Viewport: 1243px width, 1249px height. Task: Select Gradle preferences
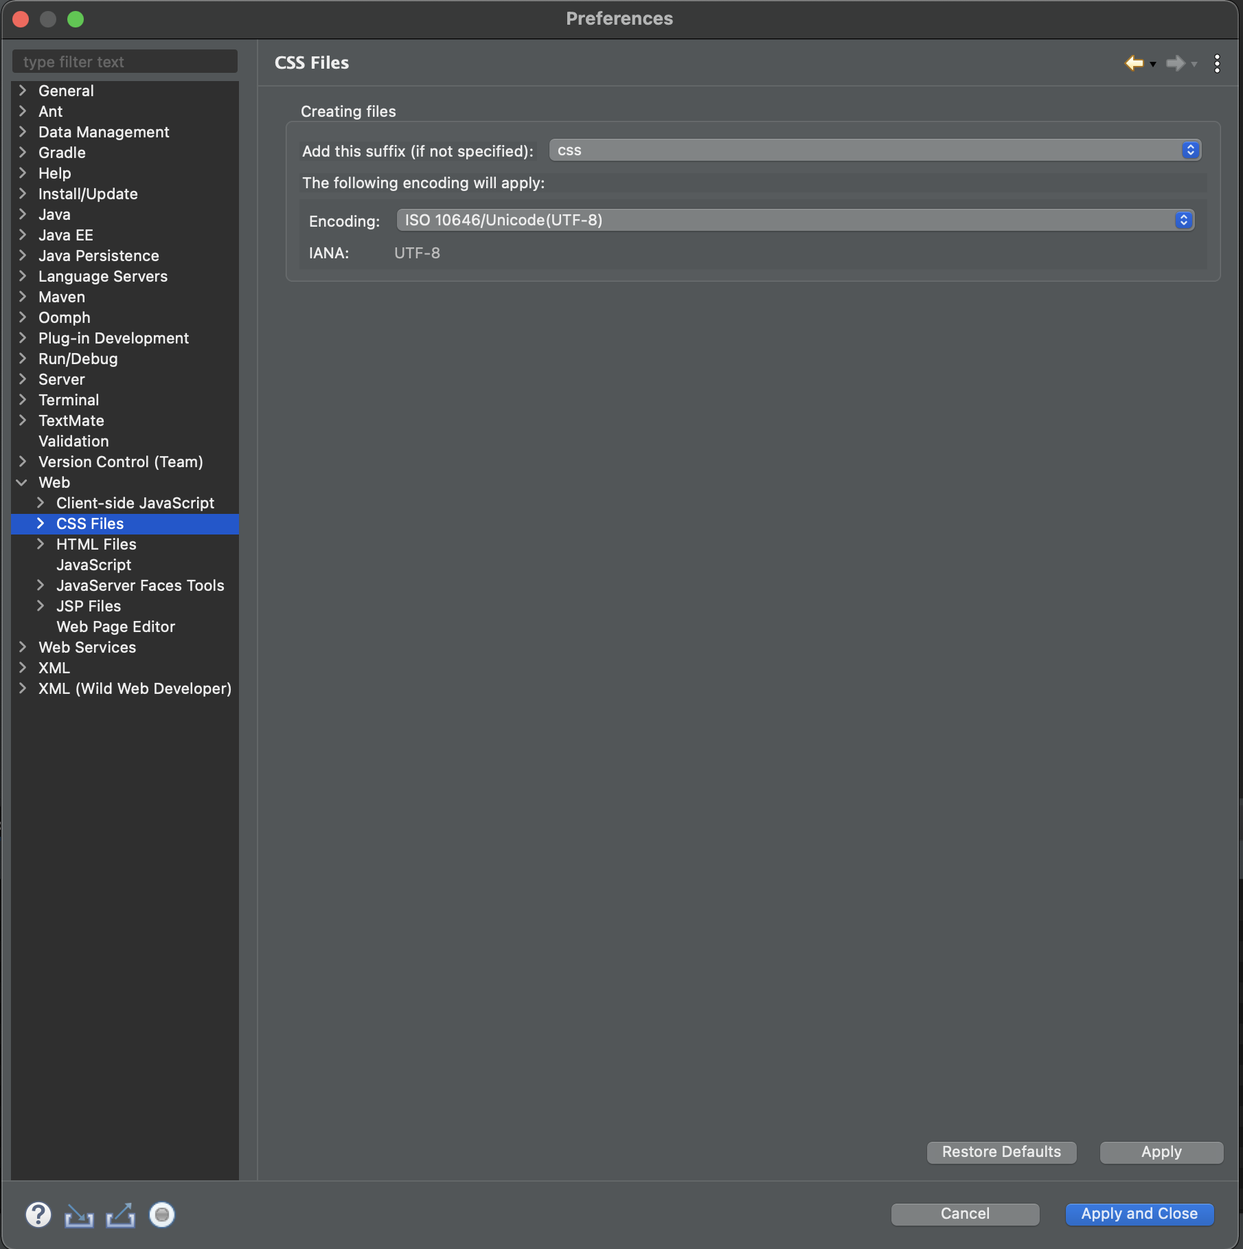pos(62,153)
